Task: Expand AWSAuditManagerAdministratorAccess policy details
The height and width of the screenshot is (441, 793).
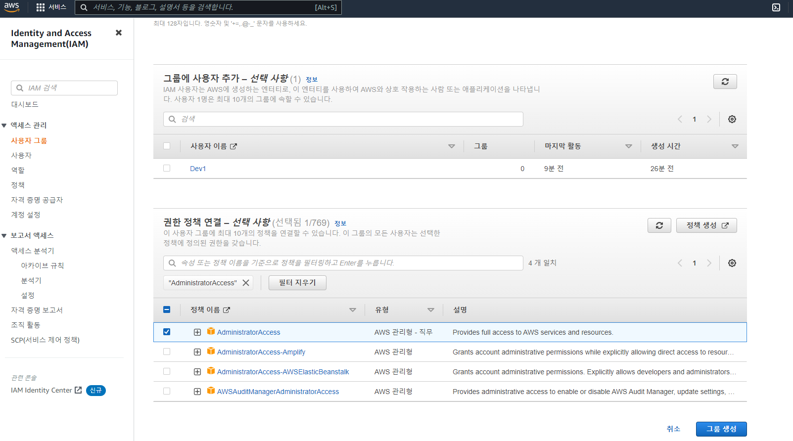Action: [x=197, y=392]
